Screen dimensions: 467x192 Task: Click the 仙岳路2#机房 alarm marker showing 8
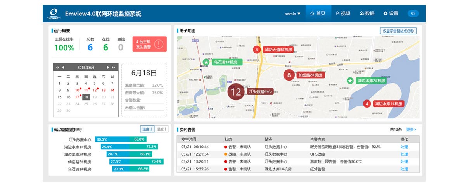(x=289, y=75)
